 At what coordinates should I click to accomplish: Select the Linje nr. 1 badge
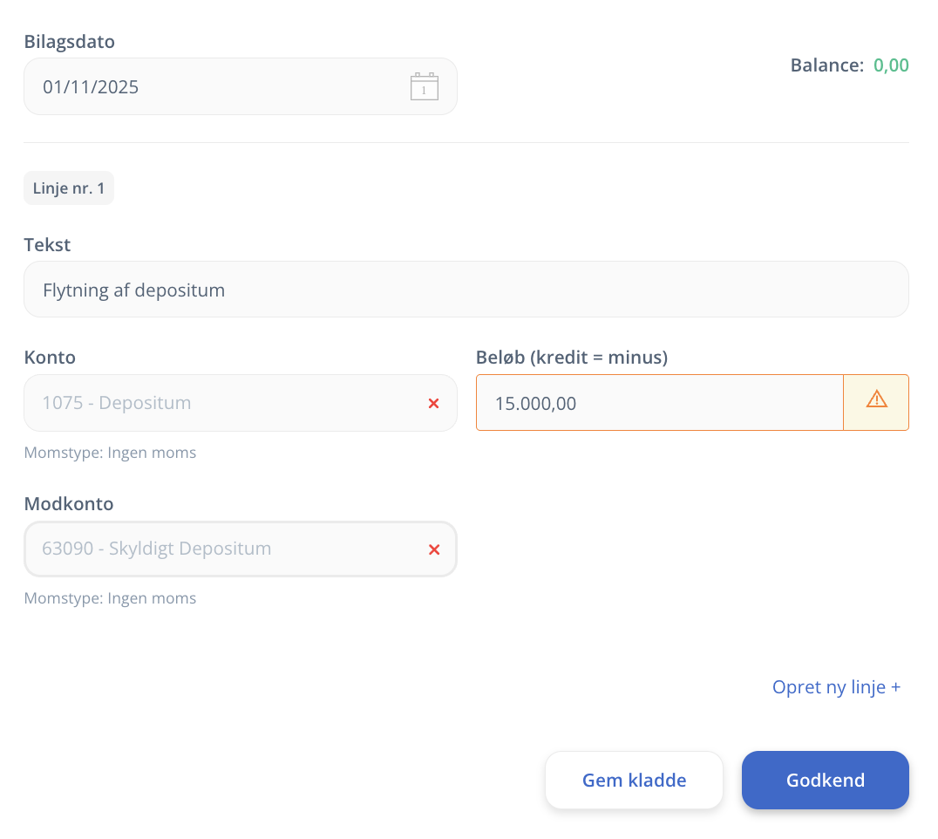point(69,188)
